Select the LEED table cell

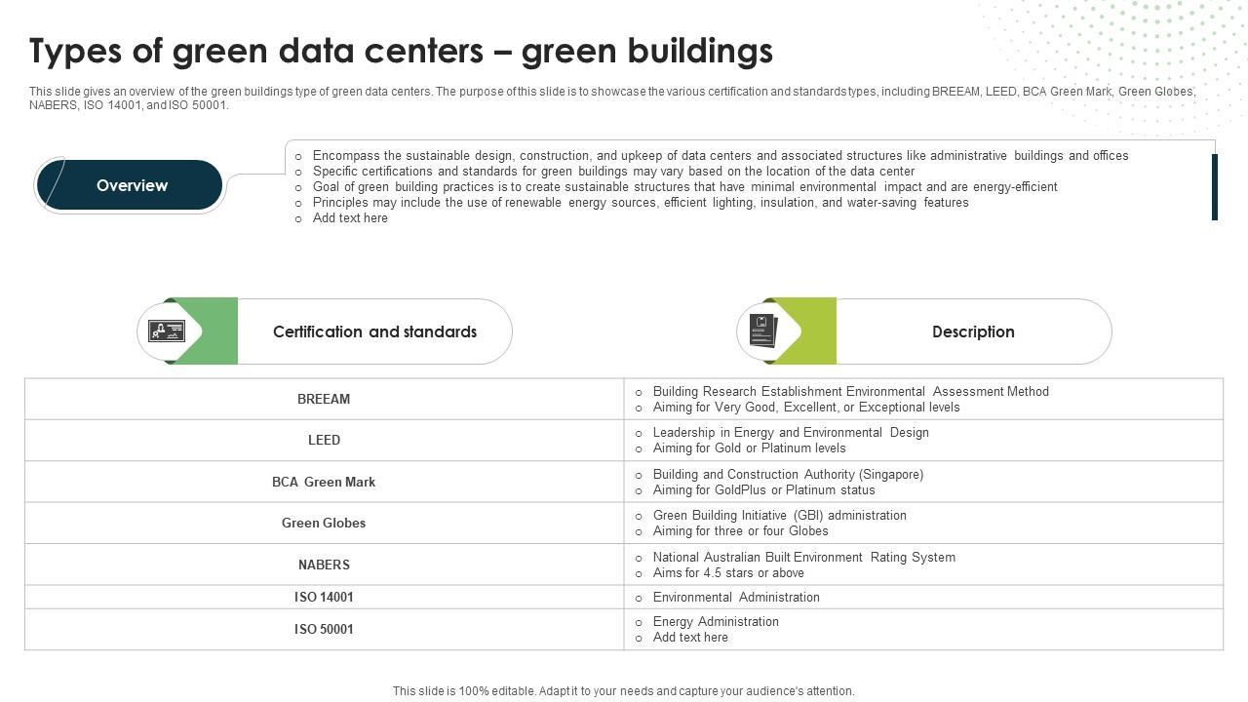[x=324, y=440]
